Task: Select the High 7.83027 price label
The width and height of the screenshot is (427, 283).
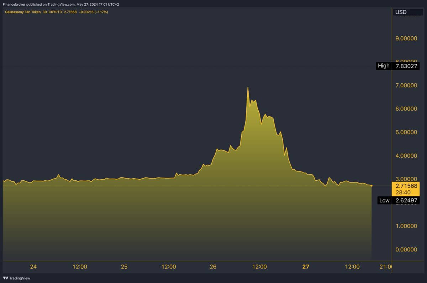Action: point(397,66)
